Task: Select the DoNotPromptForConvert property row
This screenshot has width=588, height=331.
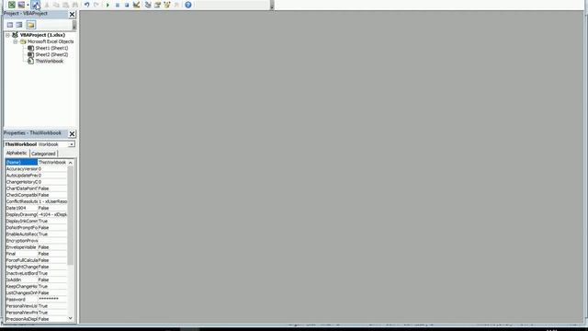Action: click(37, 228)
